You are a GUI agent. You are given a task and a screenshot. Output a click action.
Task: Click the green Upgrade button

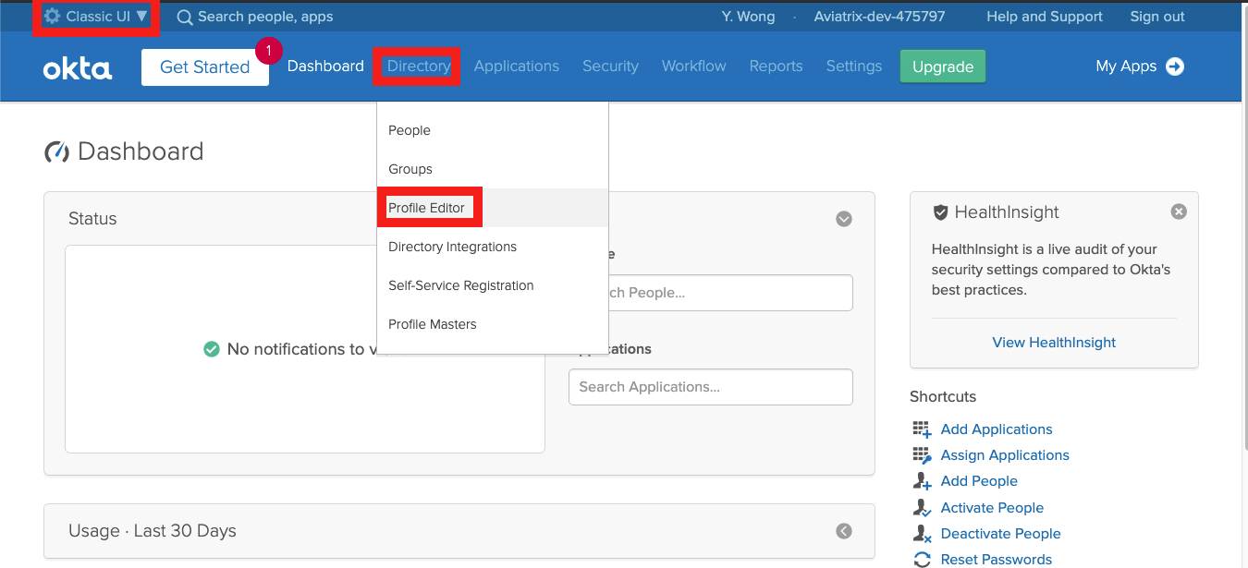942,66
